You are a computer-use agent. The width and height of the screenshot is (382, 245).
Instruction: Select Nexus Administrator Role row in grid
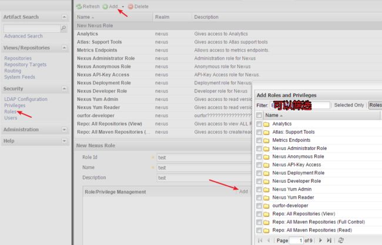coord(163,59)
